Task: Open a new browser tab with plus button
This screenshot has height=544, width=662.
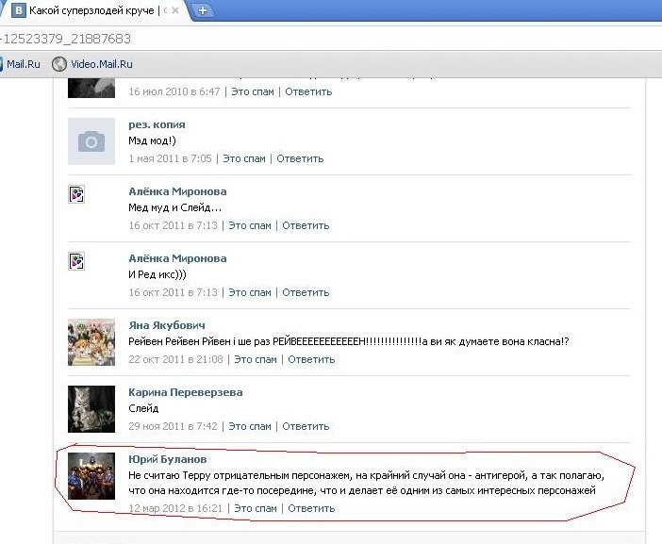Action: [x=203, y=10]
